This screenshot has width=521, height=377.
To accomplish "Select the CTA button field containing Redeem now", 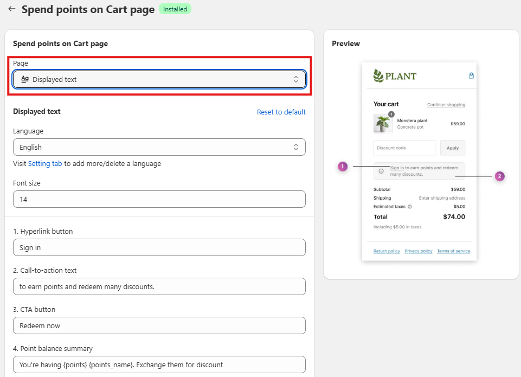I will click(159, 325).
